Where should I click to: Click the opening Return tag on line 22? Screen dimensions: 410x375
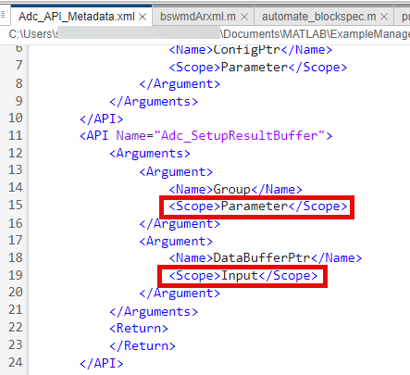click(x=139, y=328)
